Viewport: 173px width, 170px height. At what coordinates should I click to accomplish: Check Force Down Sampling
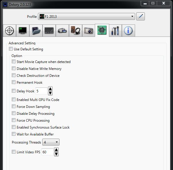pos(14,106)
